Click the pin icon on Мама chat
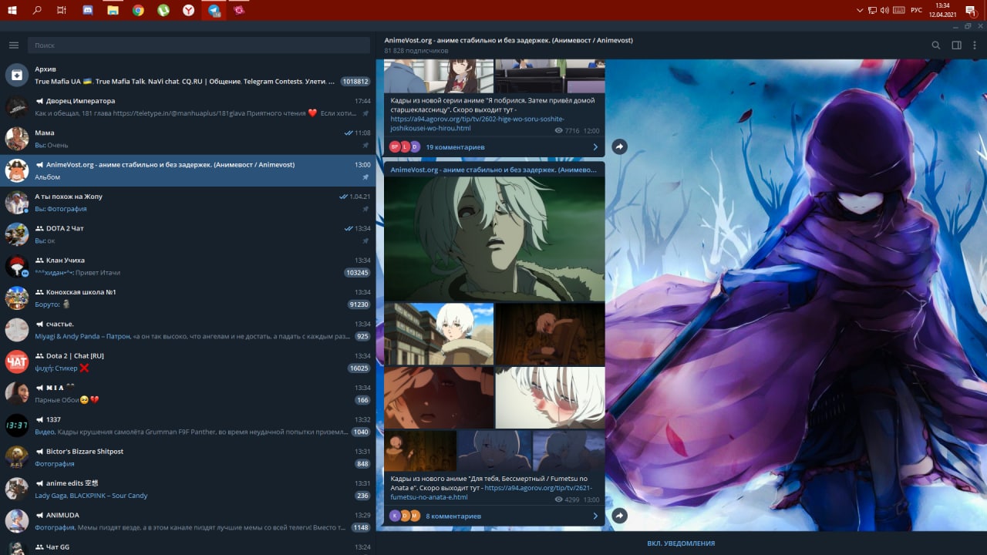Screen dimensions: 987x555 pyautogui.click(x=365, y=145)
